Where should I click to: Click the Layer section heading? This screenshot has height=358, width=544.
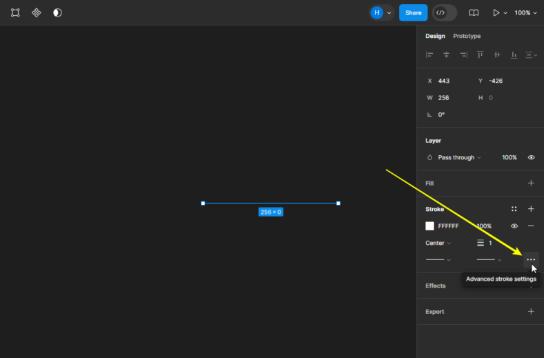433,140
